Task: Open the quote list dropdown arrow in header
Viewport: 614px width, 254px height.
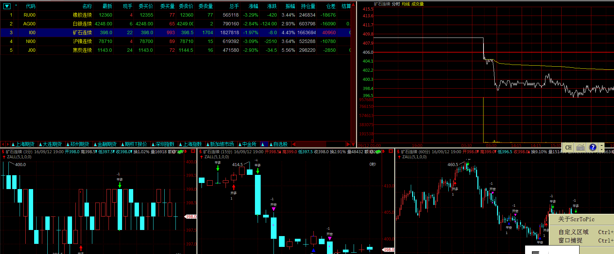Action: coord(7,6)
